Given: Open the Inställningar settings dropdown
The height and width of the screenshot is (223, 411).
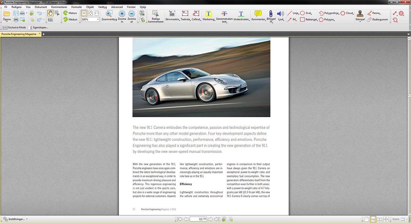Looking at the screenshot, I should (x=15, y=219).
